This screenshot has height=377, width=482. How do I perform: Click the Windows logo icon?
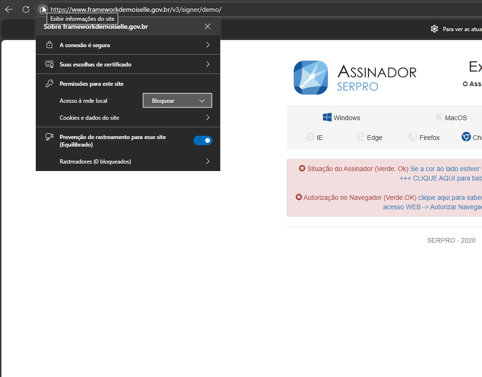[x=327, y=117]
